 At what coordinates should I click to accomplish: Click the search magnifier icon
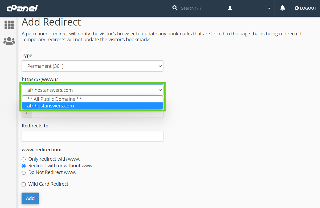click(175, 8)
